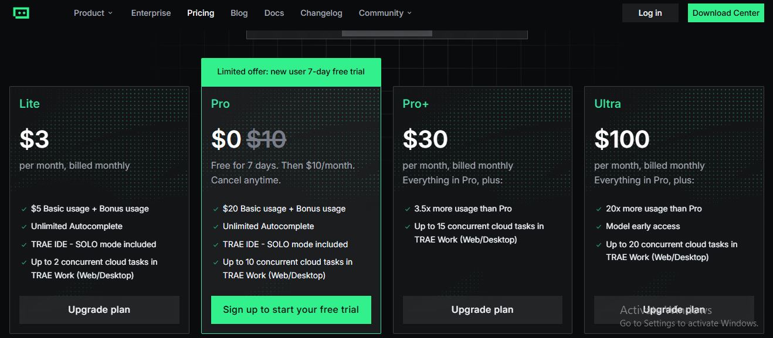Click checkmark beside $20 Basic usage
Viewport: 773px width, 338px height.
pos(215,209)
